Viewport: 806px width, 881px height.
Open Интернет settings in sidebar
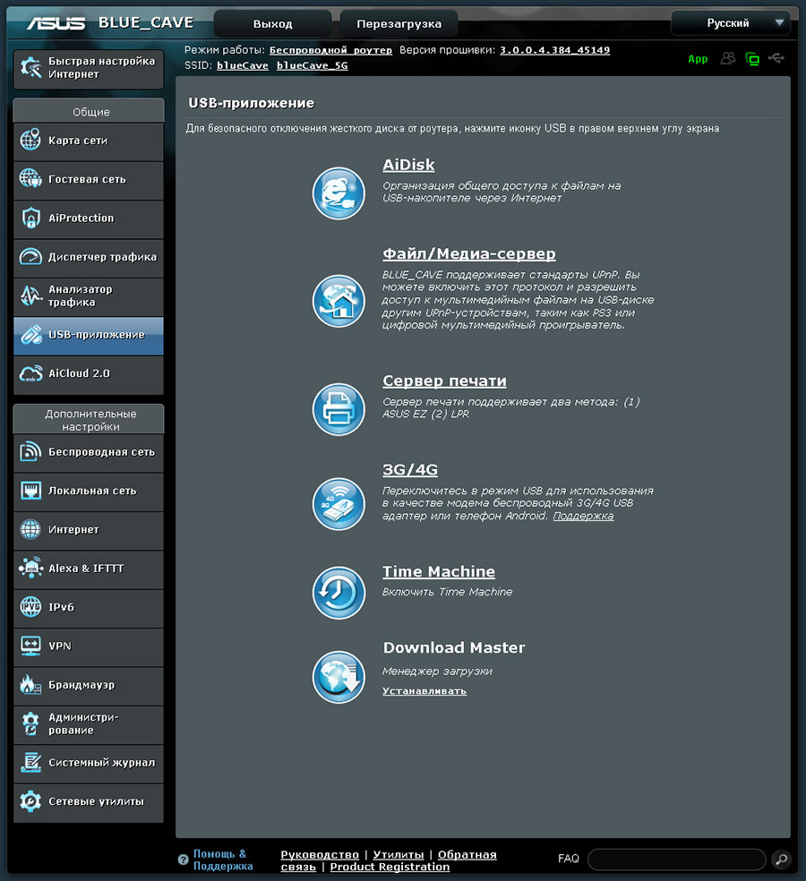[x=89, y=530]
